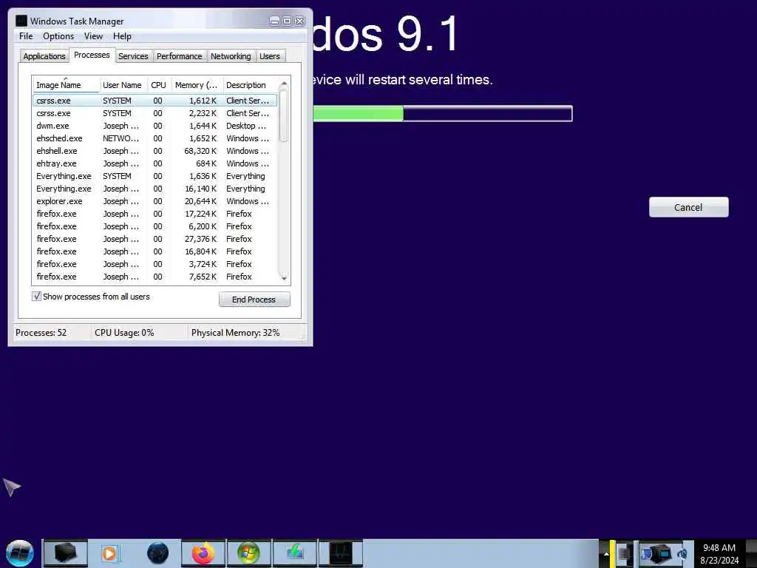Click the Desktop ... description cell
757x568 pixels.
pyautogui.click(x=246, y=126)
